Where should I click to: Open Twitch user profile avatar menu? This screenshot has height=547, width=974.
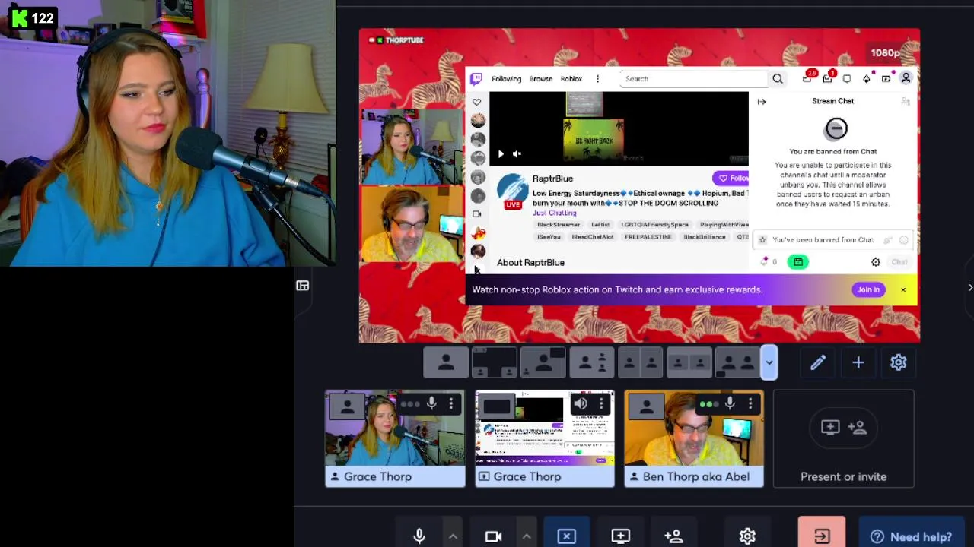(x=906, y=78)
